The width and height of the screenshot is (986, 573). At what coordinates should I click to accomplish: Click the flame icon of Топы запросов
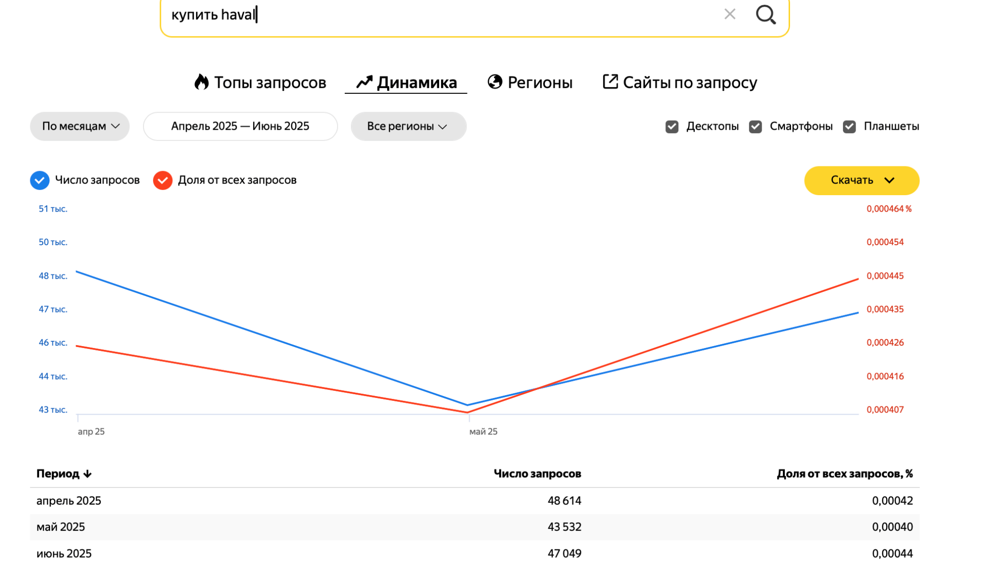201,82
